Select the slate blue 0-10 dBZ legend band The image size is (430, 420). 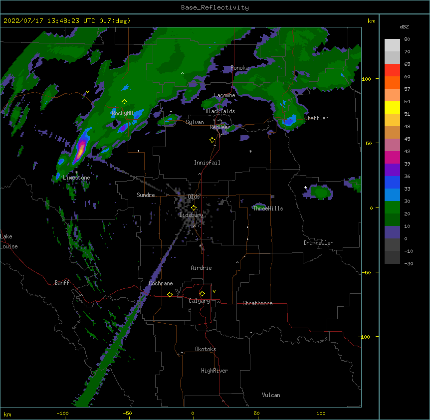click(x=392, y=232)
